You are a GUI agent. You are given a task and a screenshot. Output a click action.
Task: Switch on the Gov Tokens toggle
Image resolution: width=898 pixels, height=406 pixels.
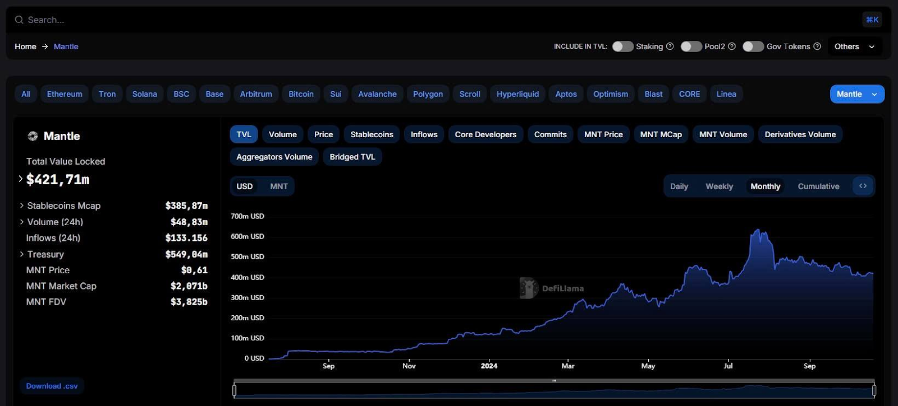pos(753,46)
